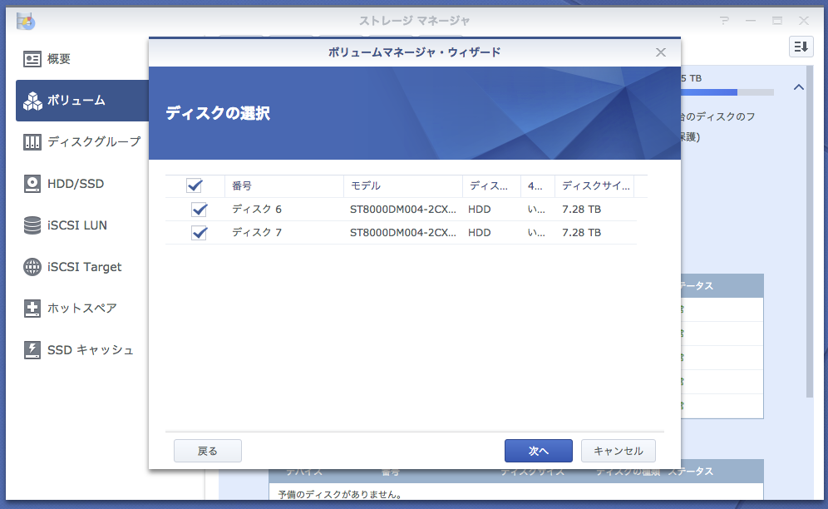Click the ストレージ マネージャ title bar
Viewport: 828px width, 509px height.
pos(416,19)
